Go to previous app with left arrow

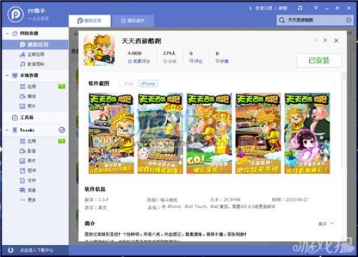(316, 40)
